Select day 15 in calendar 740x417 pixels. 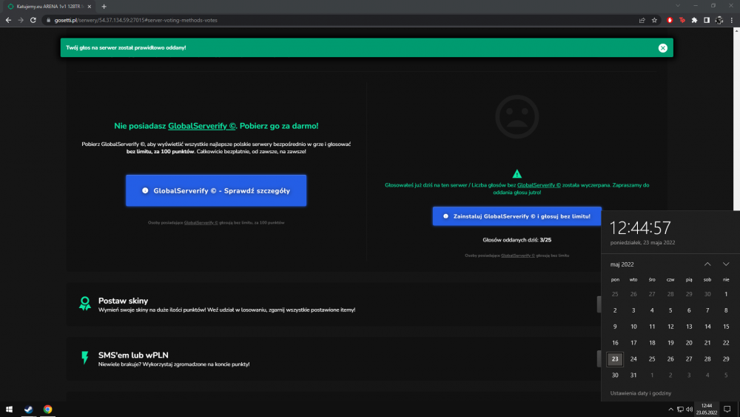click(726, 327)
